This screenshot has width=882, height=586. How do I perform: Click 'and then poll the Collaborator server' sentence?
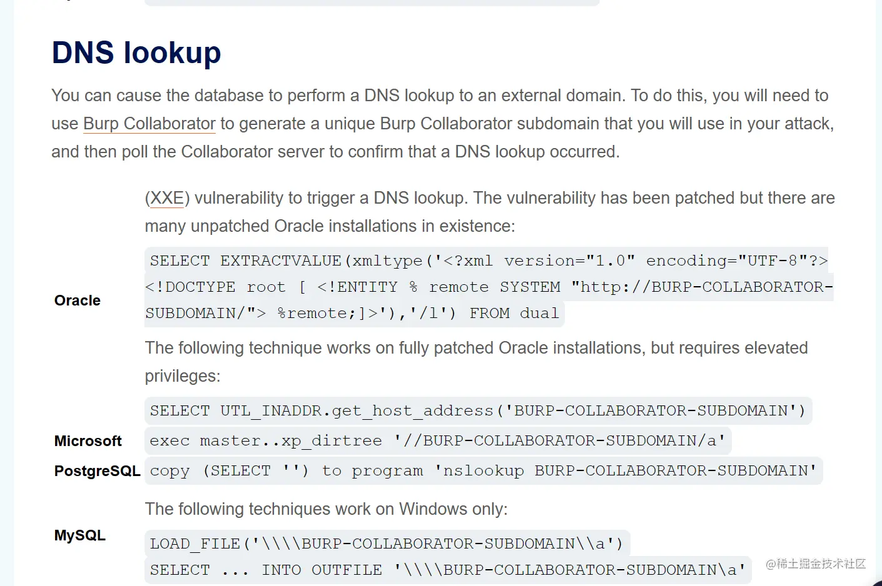(336, 152)
